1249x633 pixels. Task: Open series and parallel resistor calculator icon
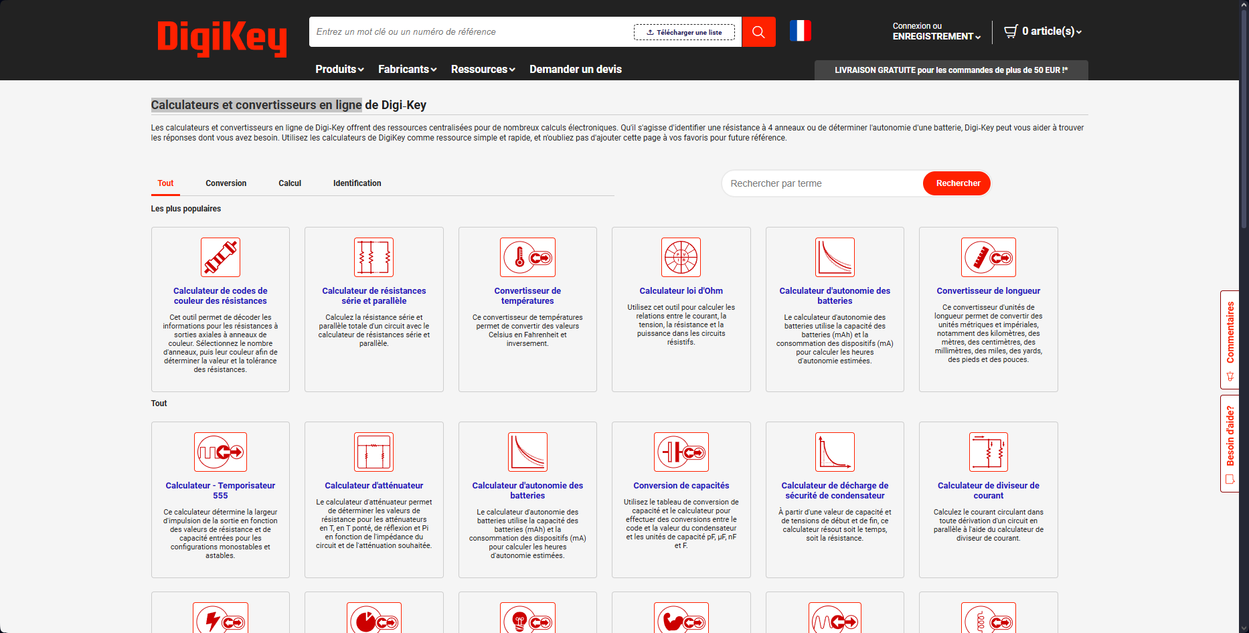(x=373, y=257)
